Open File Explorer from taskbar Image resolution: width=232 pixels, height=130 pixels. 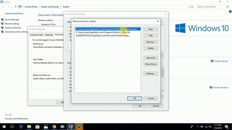tap(29, 127)
